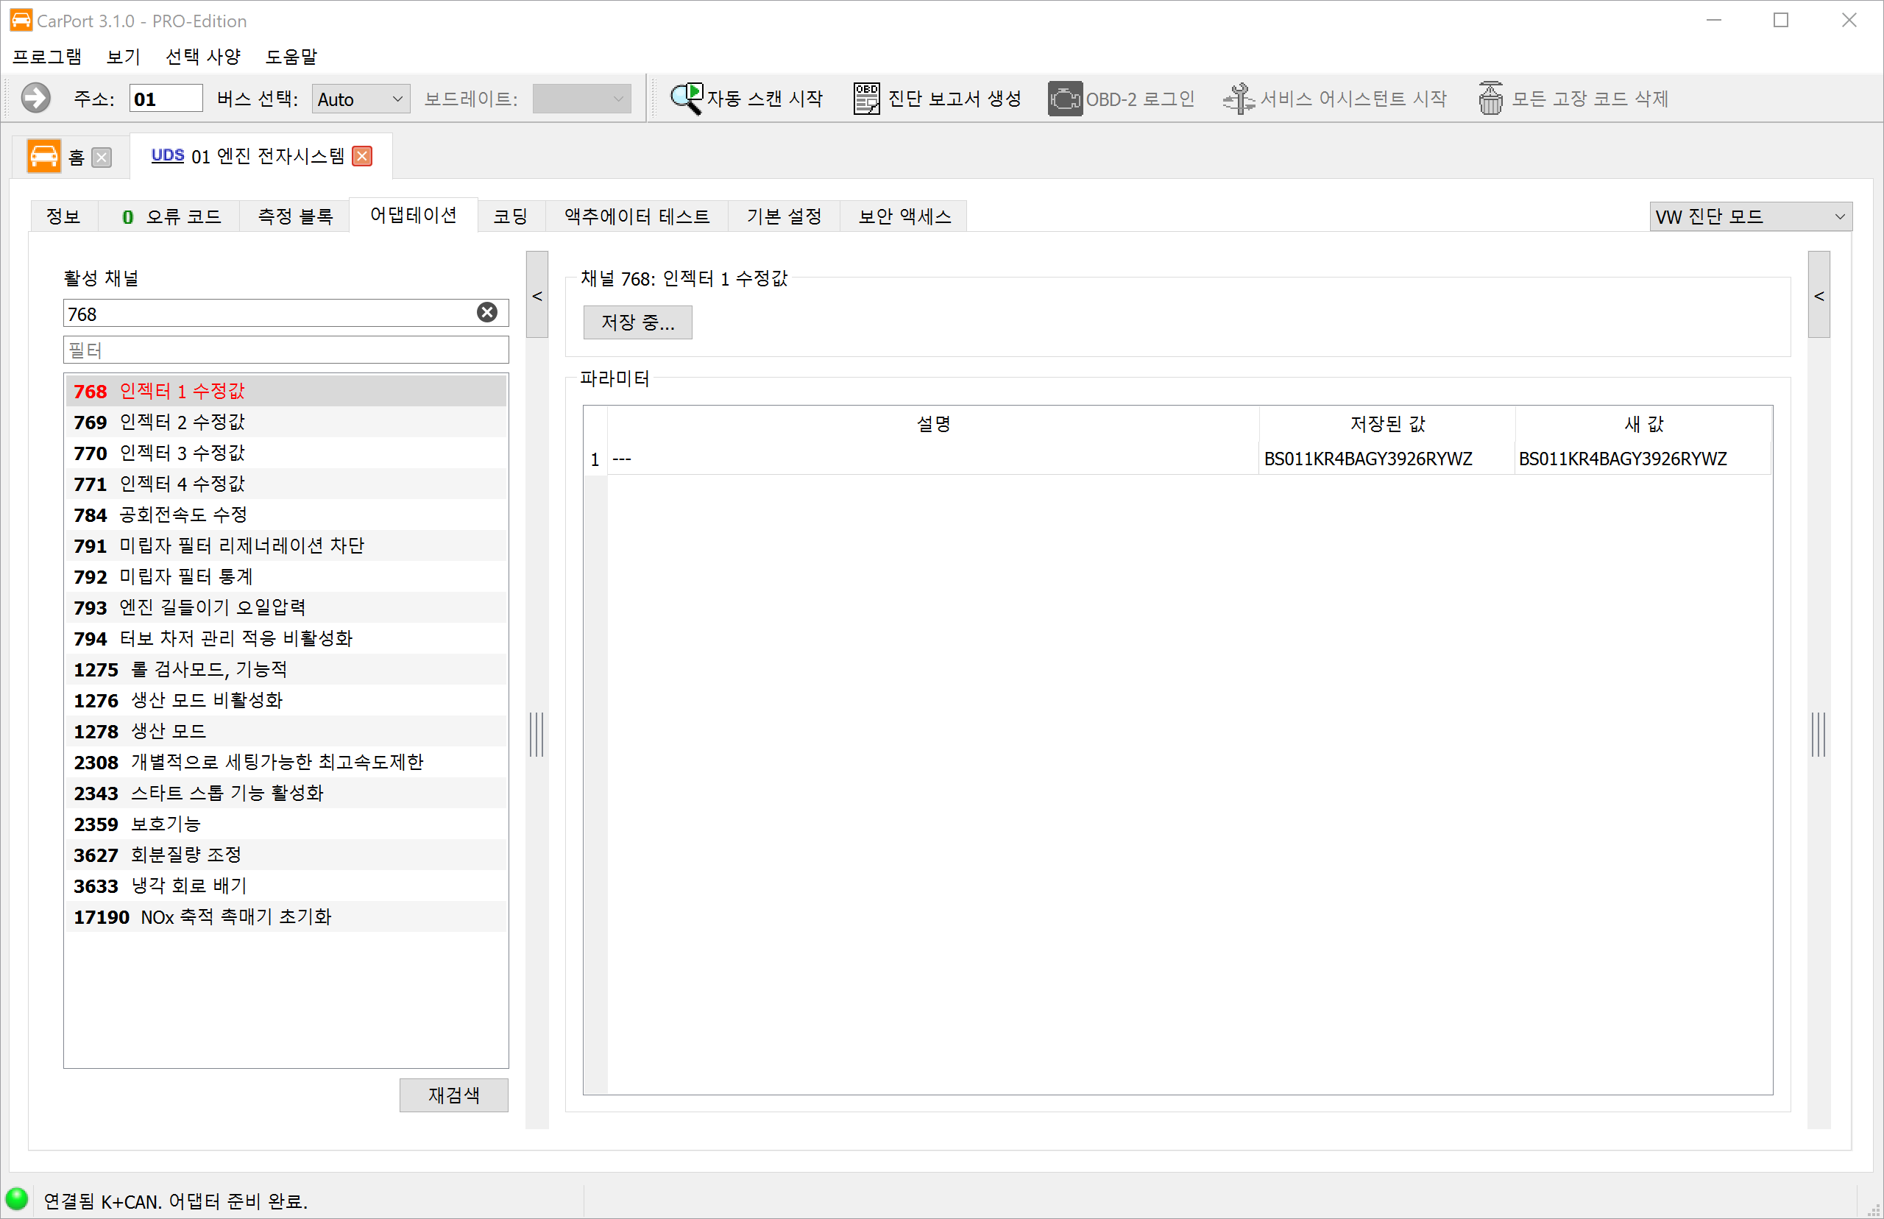Open the 보기 menu

(x=124, y=56)
